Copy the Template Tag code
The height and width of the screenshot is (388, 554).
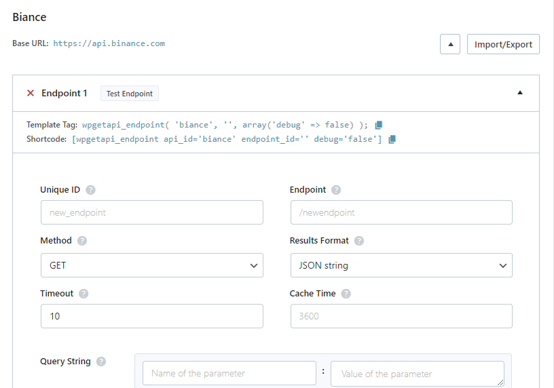379,125
